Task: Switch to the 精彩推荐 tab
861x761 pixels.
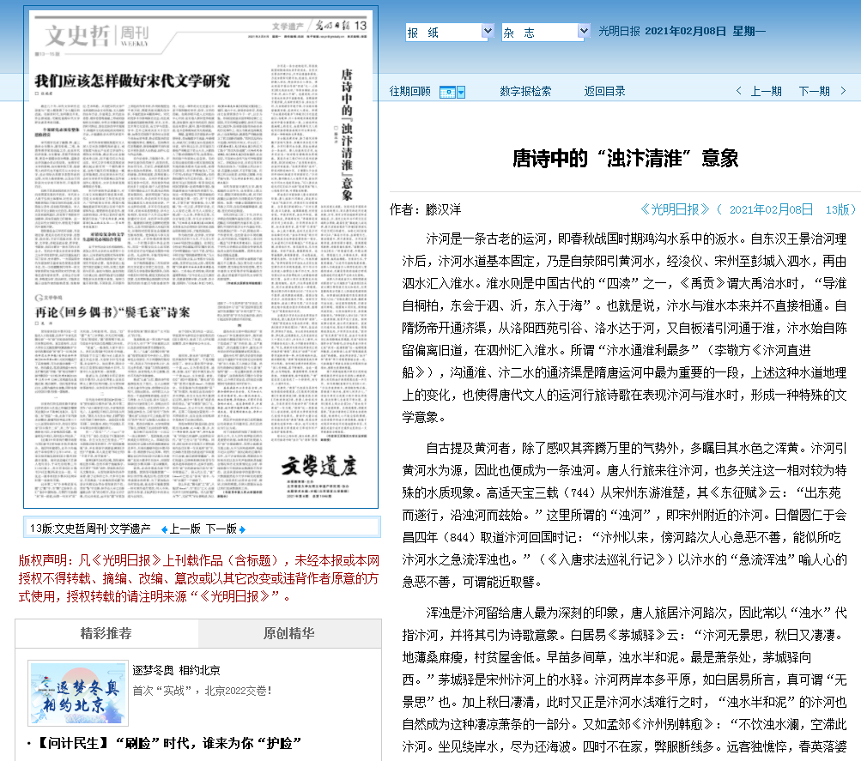Action: (x=106, y=634)
